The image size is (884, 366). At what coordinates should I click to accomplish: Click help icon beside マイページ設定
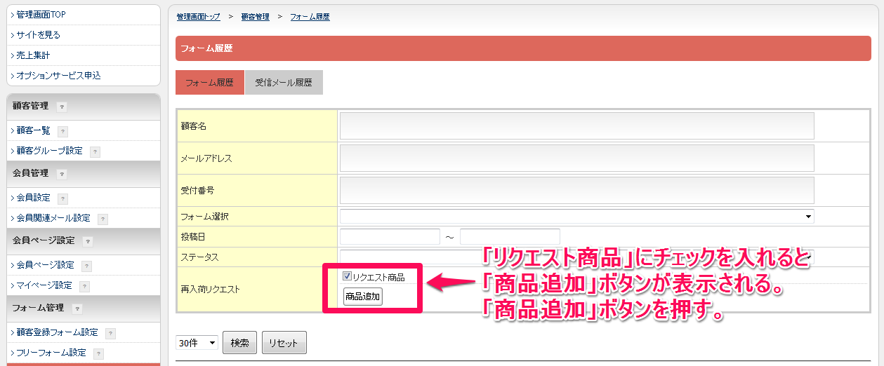(x=84, y=286)
